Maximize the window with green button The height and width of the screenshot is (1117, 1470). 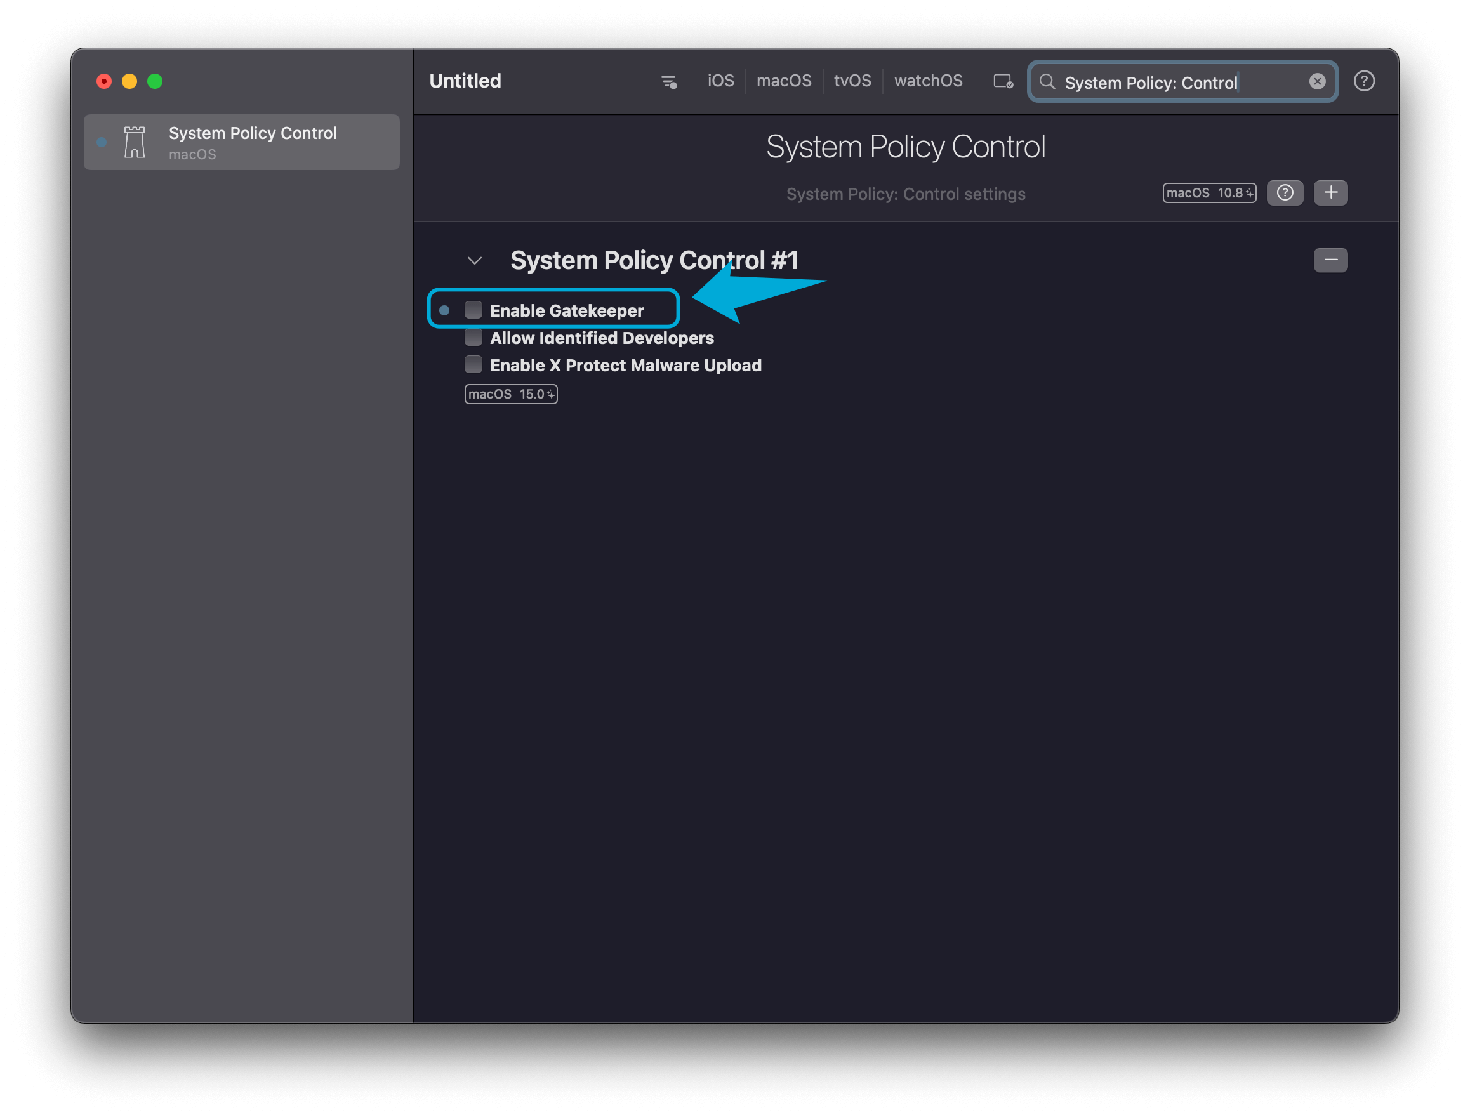click(155, 81)
